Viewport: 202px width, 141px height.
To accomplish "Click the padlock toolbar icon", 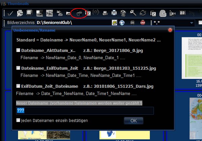I will pos(163,13).
